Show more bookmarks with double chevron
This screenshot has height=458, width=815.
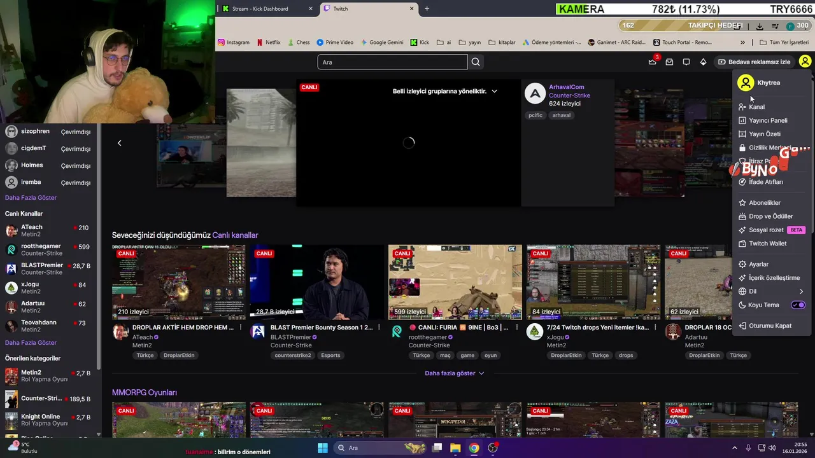point(742,43)
